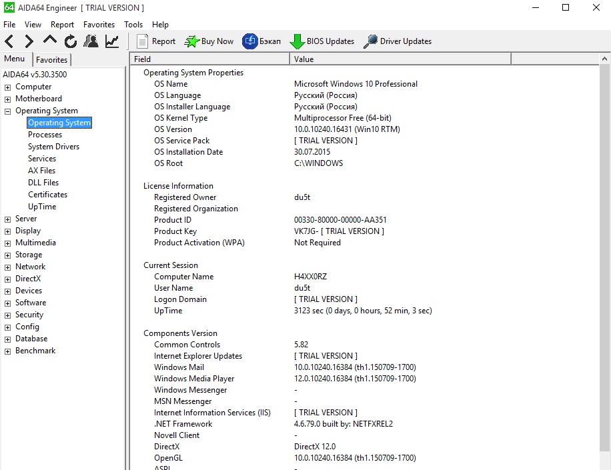
Task: Expand the Database tree node
Action: 7,339
